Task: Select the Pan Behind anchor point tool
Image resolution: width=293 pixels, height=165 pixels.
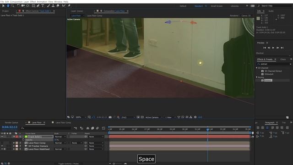Action: click(27, 6)
